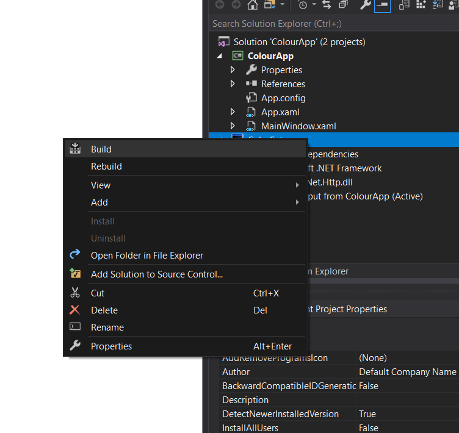Choose Rebuild from the context menu
This screenshot has width=459, height=433.
tap(186, 166)
